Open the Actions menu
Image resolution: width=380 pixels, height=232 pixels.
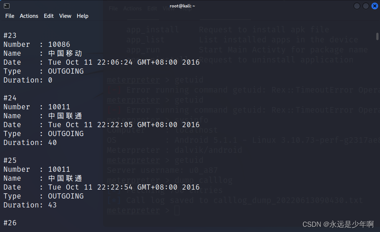click(x=29, y=16)
